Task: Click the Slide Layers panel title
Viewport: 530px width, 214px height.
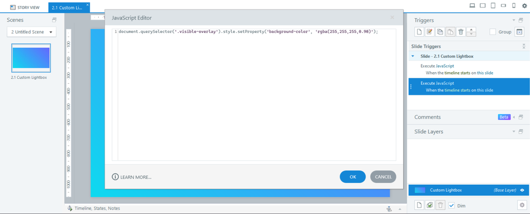Action: click(429, 131)
